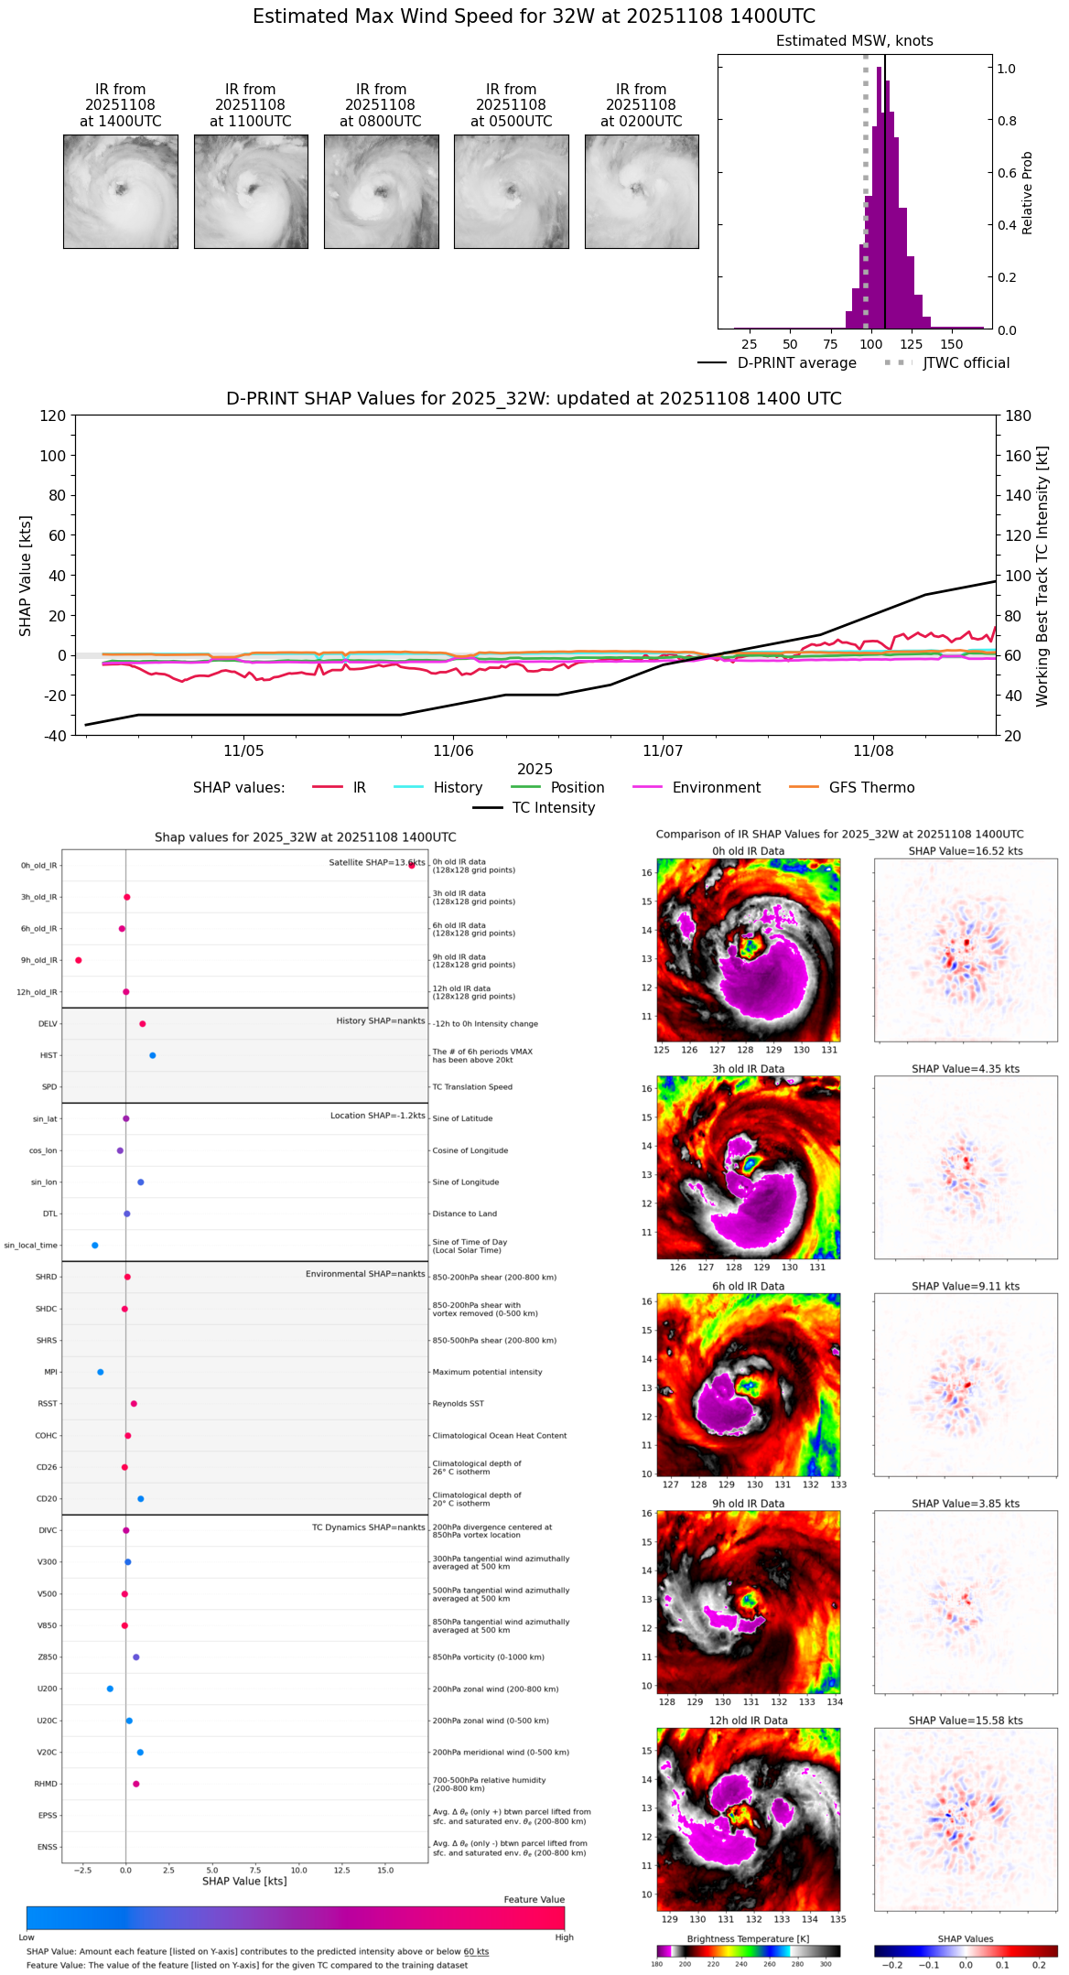Click the 11/08 date tick label
This screenshot has width=1069, height=1975.
[x=873, y=751]
